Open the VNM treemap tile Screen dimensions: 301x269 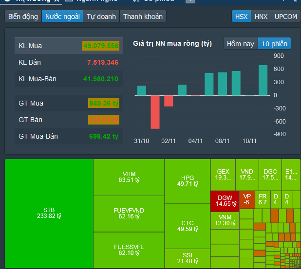(226, 219)
